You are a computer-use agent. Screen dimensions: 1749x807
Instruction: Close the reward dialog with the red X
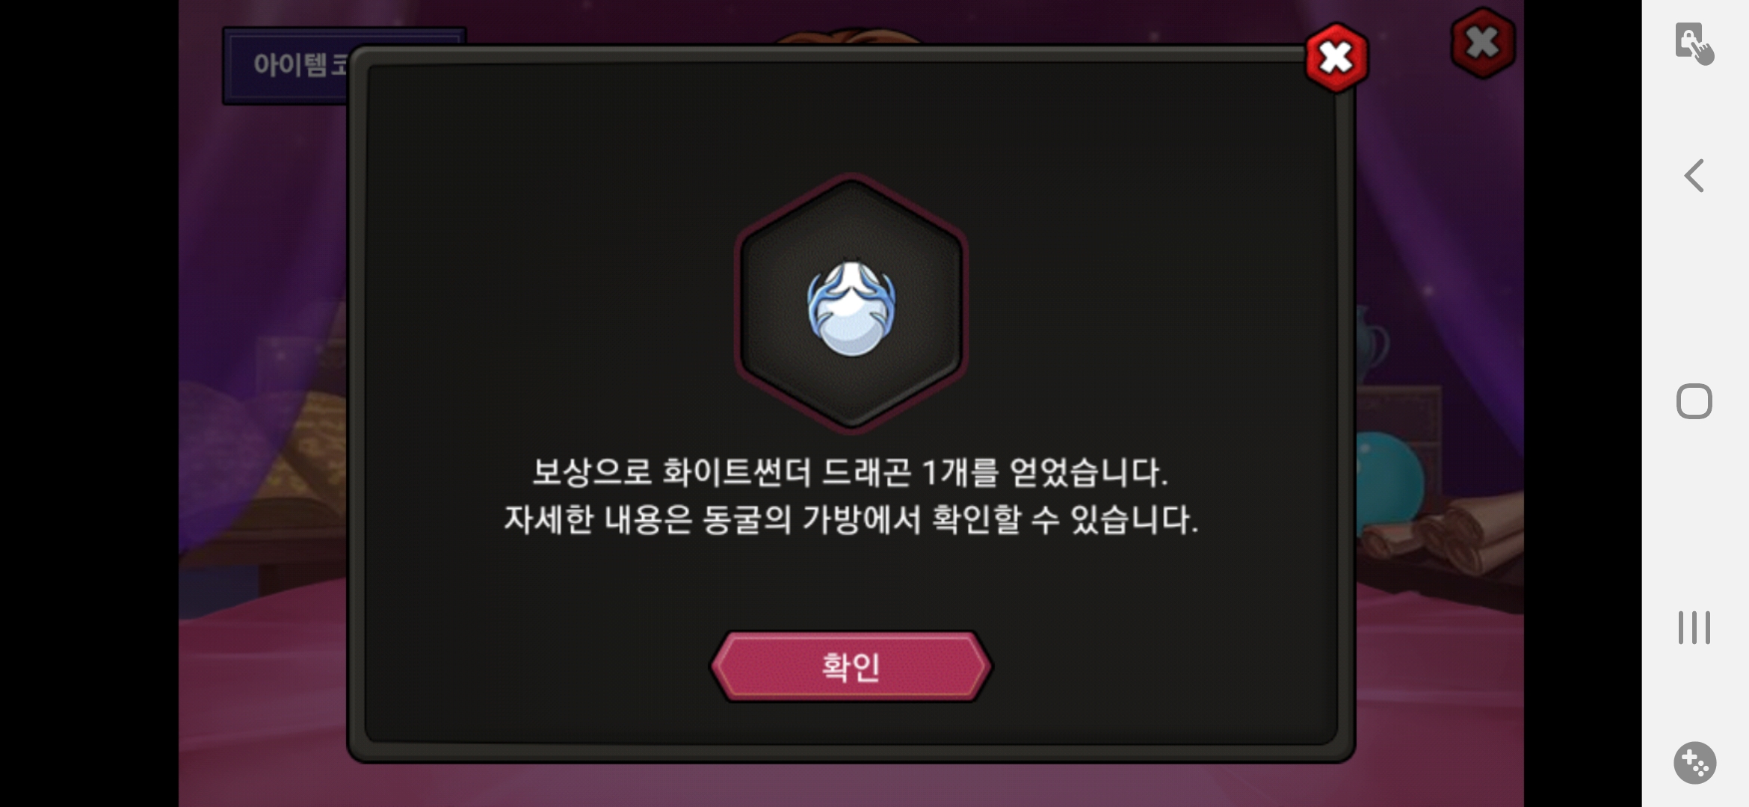[x=1336, y=58]
